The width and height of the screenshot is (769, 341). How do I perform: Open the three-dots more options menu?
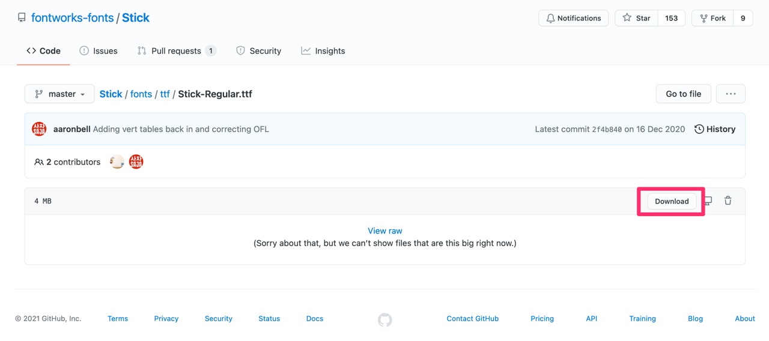[x=731, y=94]
